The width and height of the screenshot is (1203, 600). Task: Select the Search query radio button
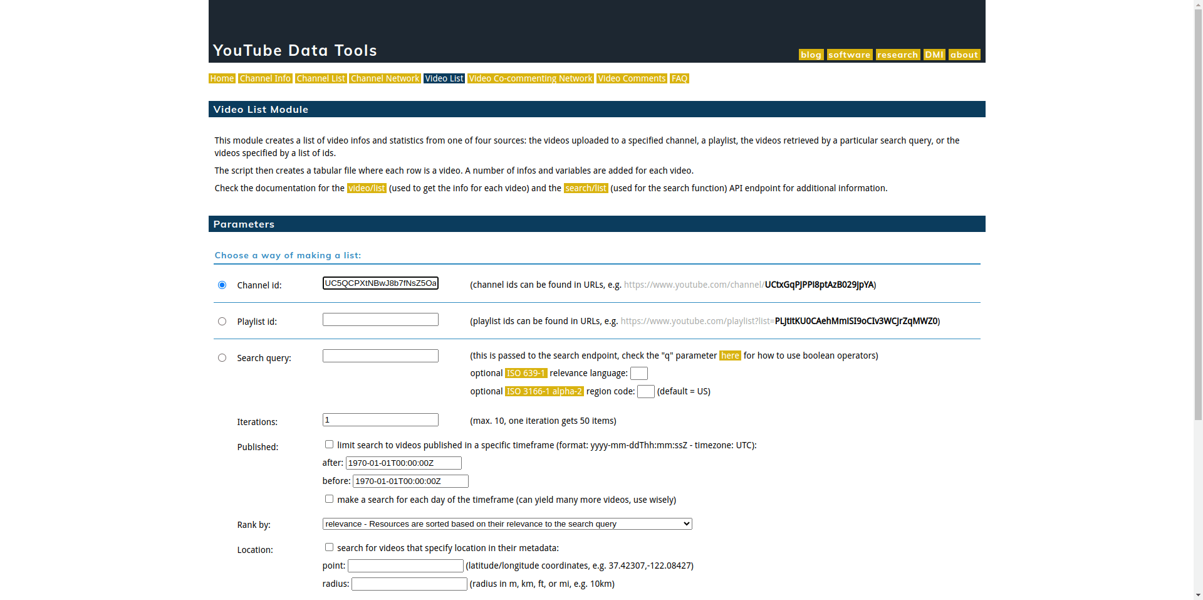coord(221,357)
